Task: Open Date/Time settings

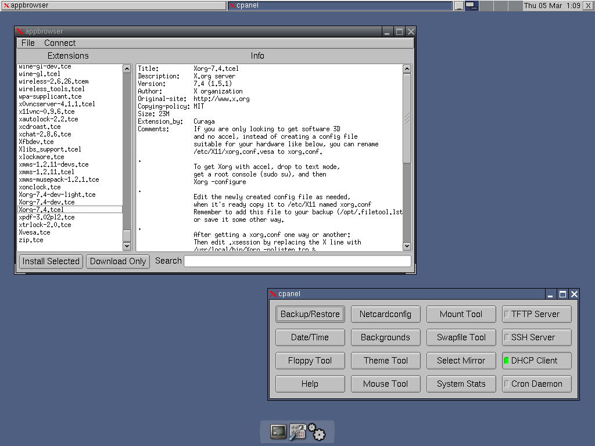Action: pos(310,337)
